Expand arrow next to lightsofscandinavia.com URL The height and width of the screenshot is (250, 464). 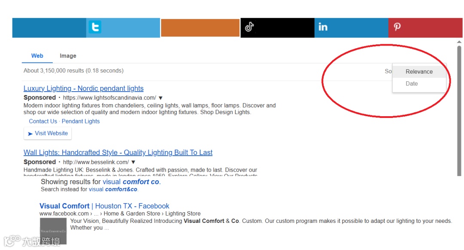pyautogui.click(x=161, y=98)
